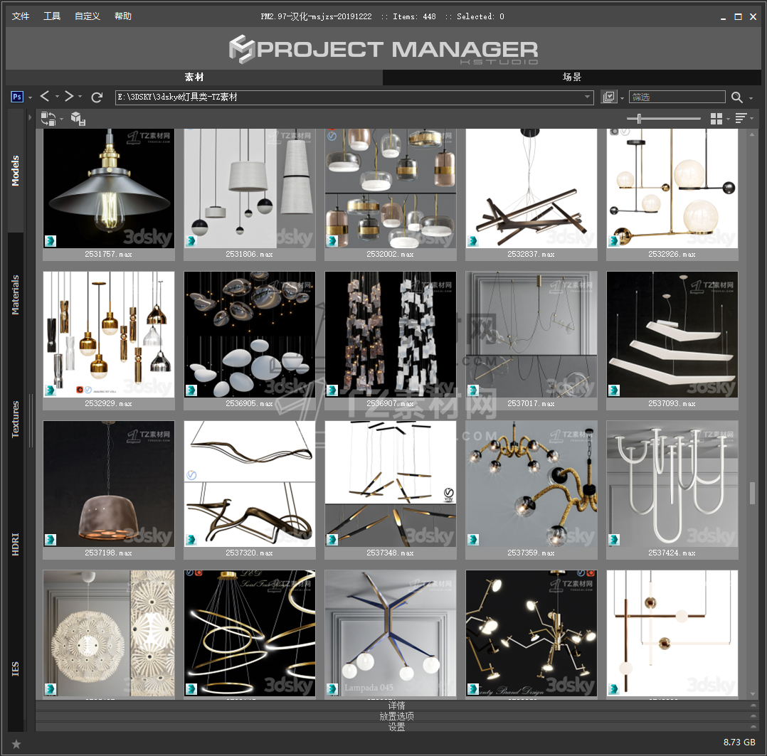The image size is (767, 756).
Task: Click the convert/sync files icon
Action: click(48, 118)
